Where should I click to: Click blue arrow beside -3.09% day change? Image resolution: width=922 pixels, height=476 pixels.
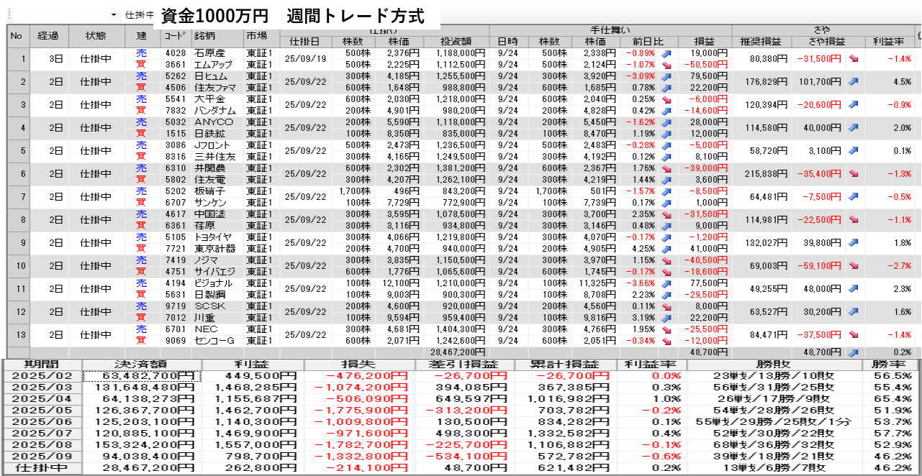[x=666, y=76]
